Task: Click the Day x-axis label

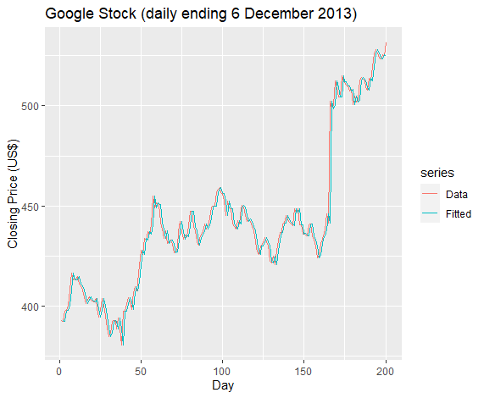Action: click(223, 385)
